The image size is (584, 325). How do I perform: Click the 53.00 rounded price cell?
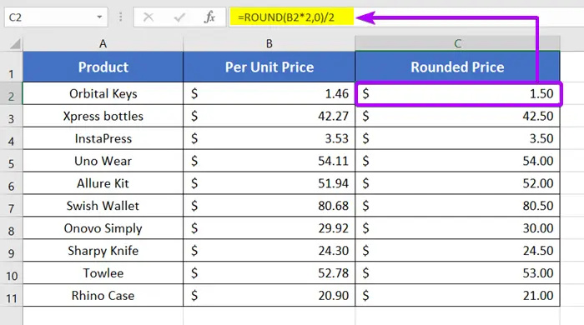(x=457, y=273)
